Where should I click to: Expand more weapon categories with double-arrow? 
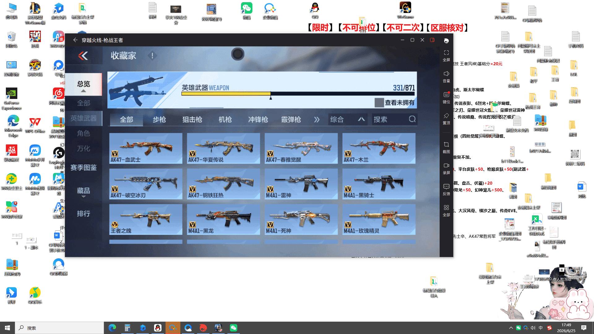pyautogui.click(x=317, y=119)
